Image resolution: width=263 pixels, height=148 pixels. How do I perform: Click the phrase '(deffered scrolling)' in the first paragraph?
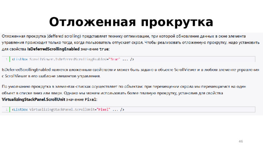[x=64, y=36]
